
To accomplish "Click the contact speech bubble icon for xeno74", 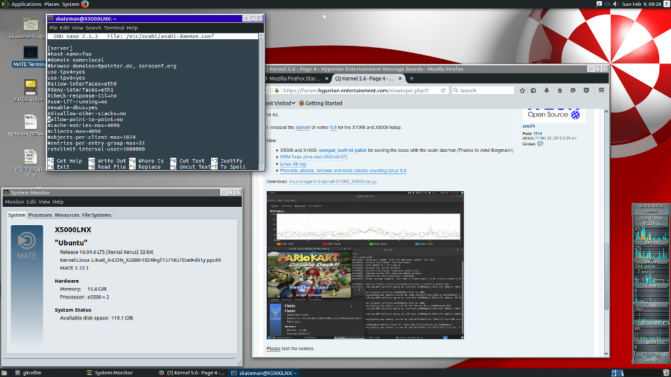I will [x=540, y=144].
